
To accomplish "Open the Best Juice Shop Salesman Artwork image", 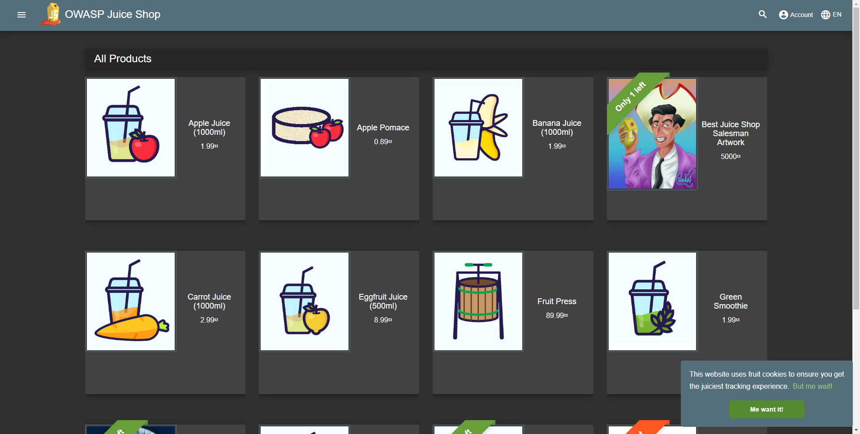I will click(x=652, y=134).
